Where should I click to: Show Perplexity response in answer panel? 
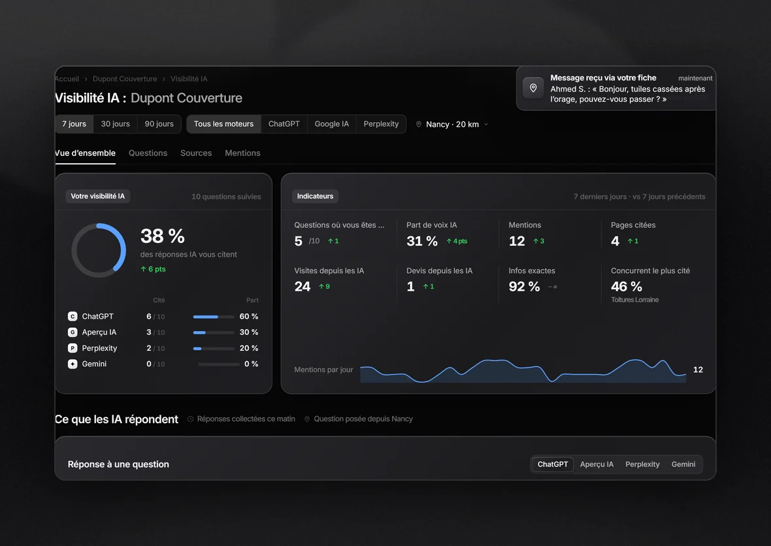point(642,464)
